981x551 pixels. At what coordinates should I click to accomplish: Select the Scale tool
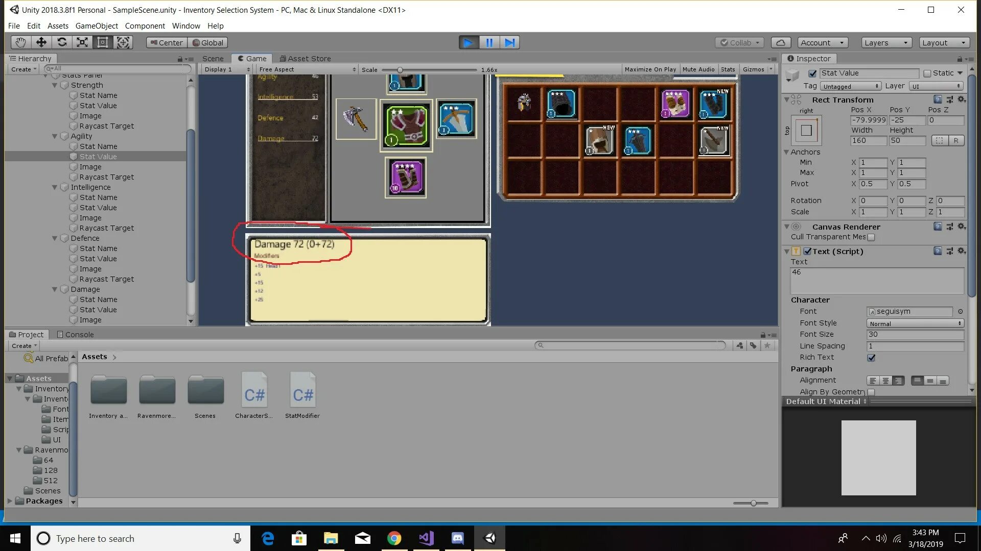pyautogui.click(x=82, y=42)
